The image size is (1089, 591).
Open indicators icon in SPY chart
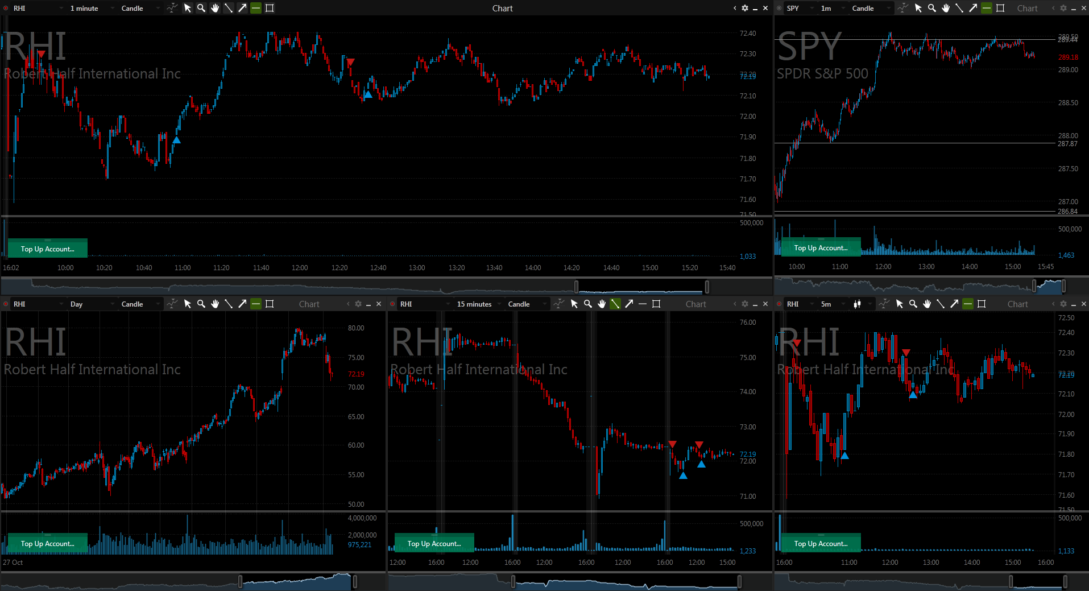tap(902, 8)
